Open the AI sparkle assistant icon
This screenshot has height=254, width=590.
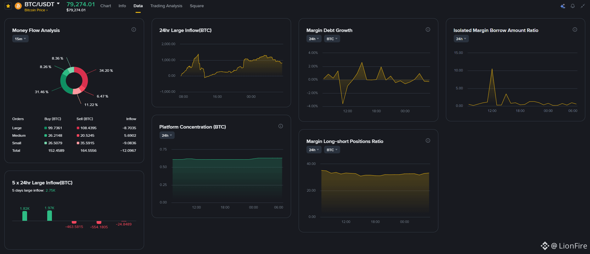click(563, 6)
